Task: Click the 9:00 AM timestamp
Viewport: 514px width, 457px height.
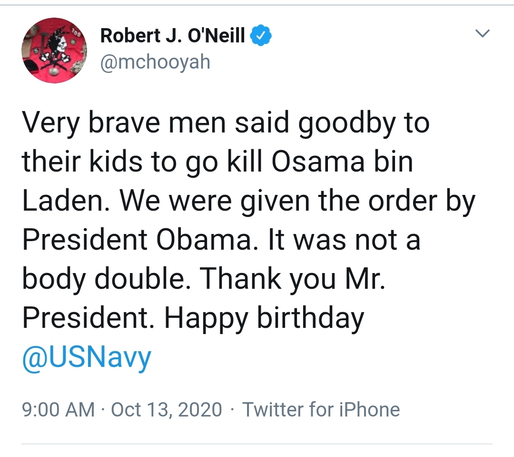Action: coord(59,409)
